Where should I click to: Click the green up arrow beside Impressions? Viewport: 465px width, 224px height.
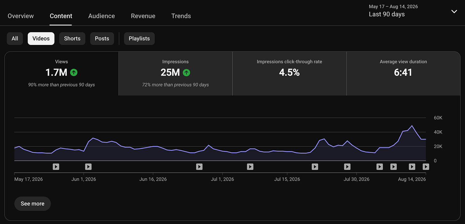tap(187, 73)
